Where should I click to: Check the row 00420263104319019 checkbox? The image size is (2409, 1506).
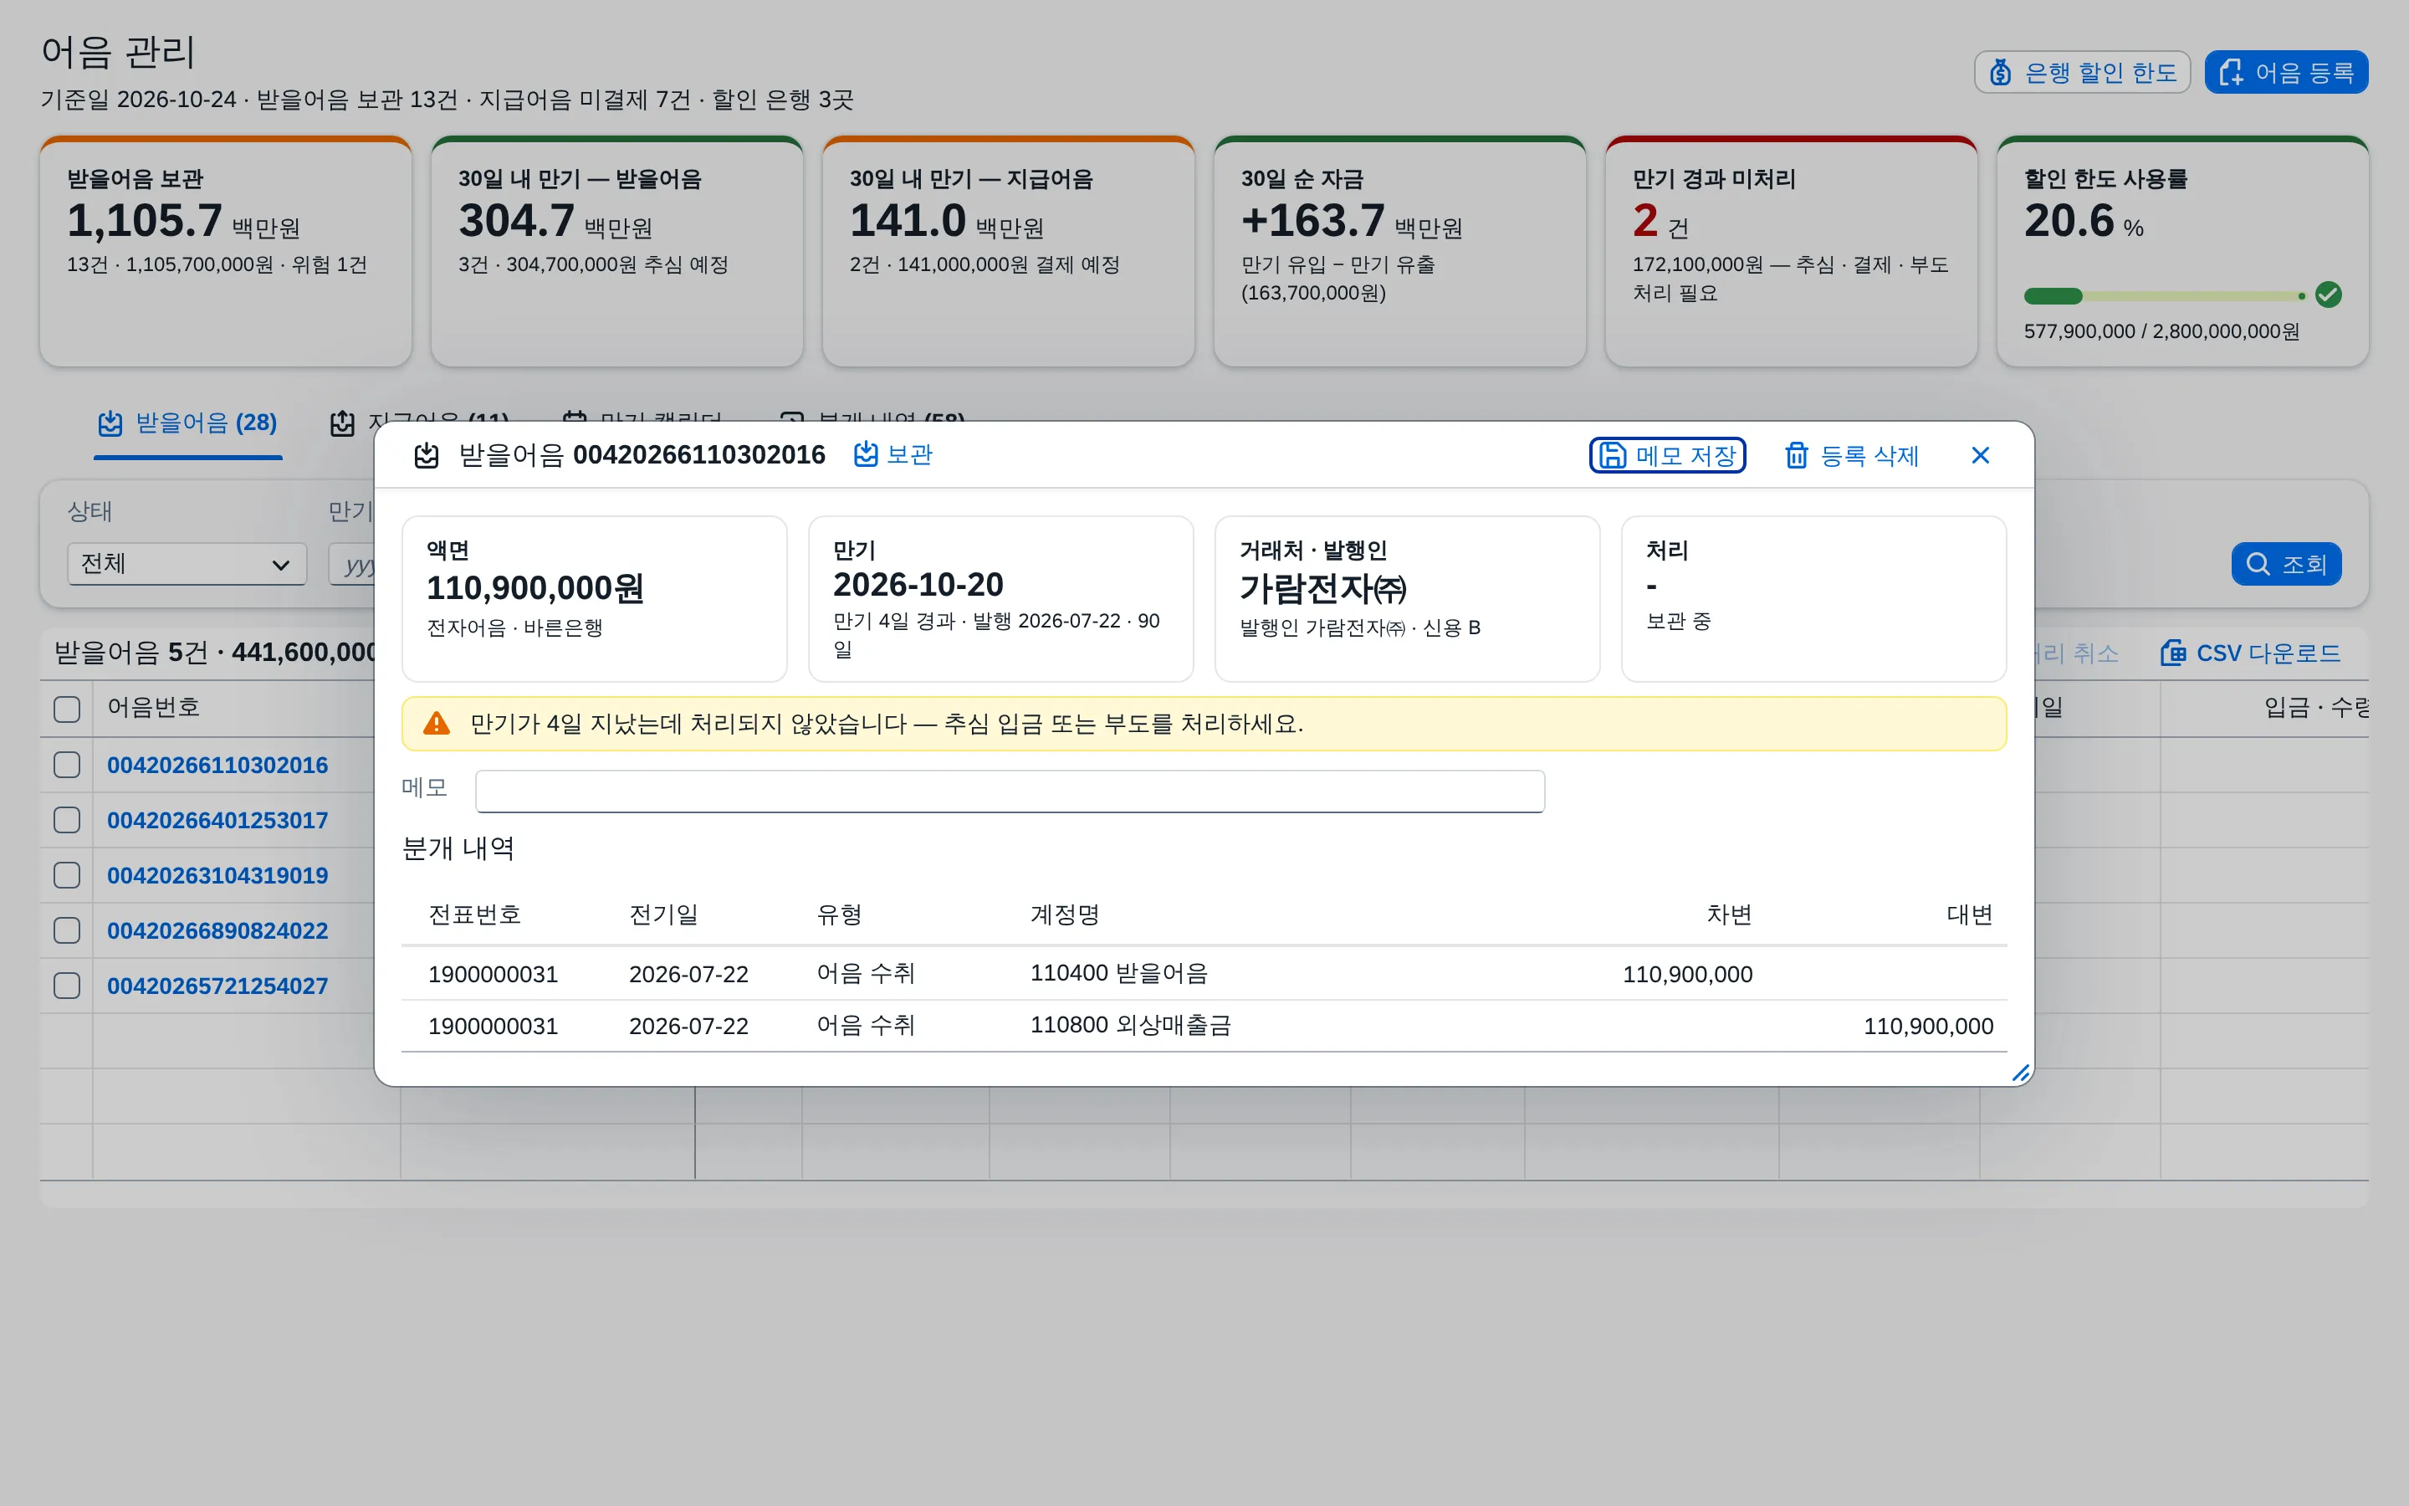67,875
